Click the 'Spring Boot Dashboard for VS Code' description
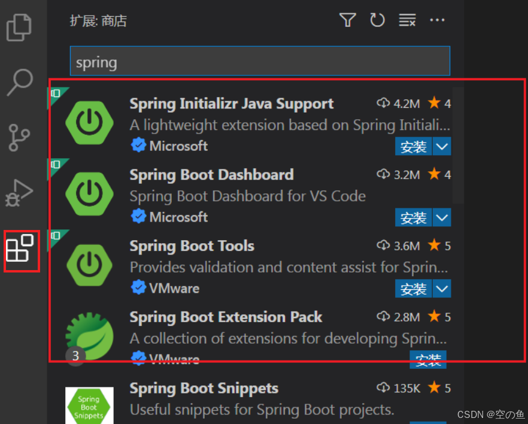 (x=248, y=196)
